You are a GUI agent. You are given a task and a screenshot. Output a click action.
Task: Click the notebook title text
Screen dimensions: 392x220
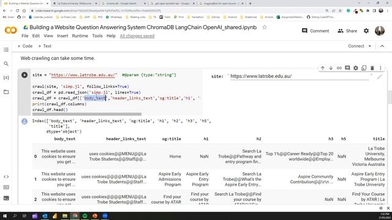pos(143,27)
